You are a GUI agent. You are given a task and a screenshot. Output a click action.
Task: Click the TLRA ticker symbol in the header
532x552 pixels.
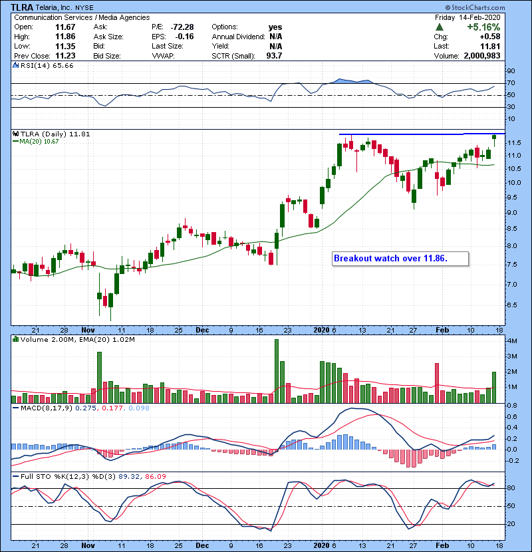(x=22, y=7)
